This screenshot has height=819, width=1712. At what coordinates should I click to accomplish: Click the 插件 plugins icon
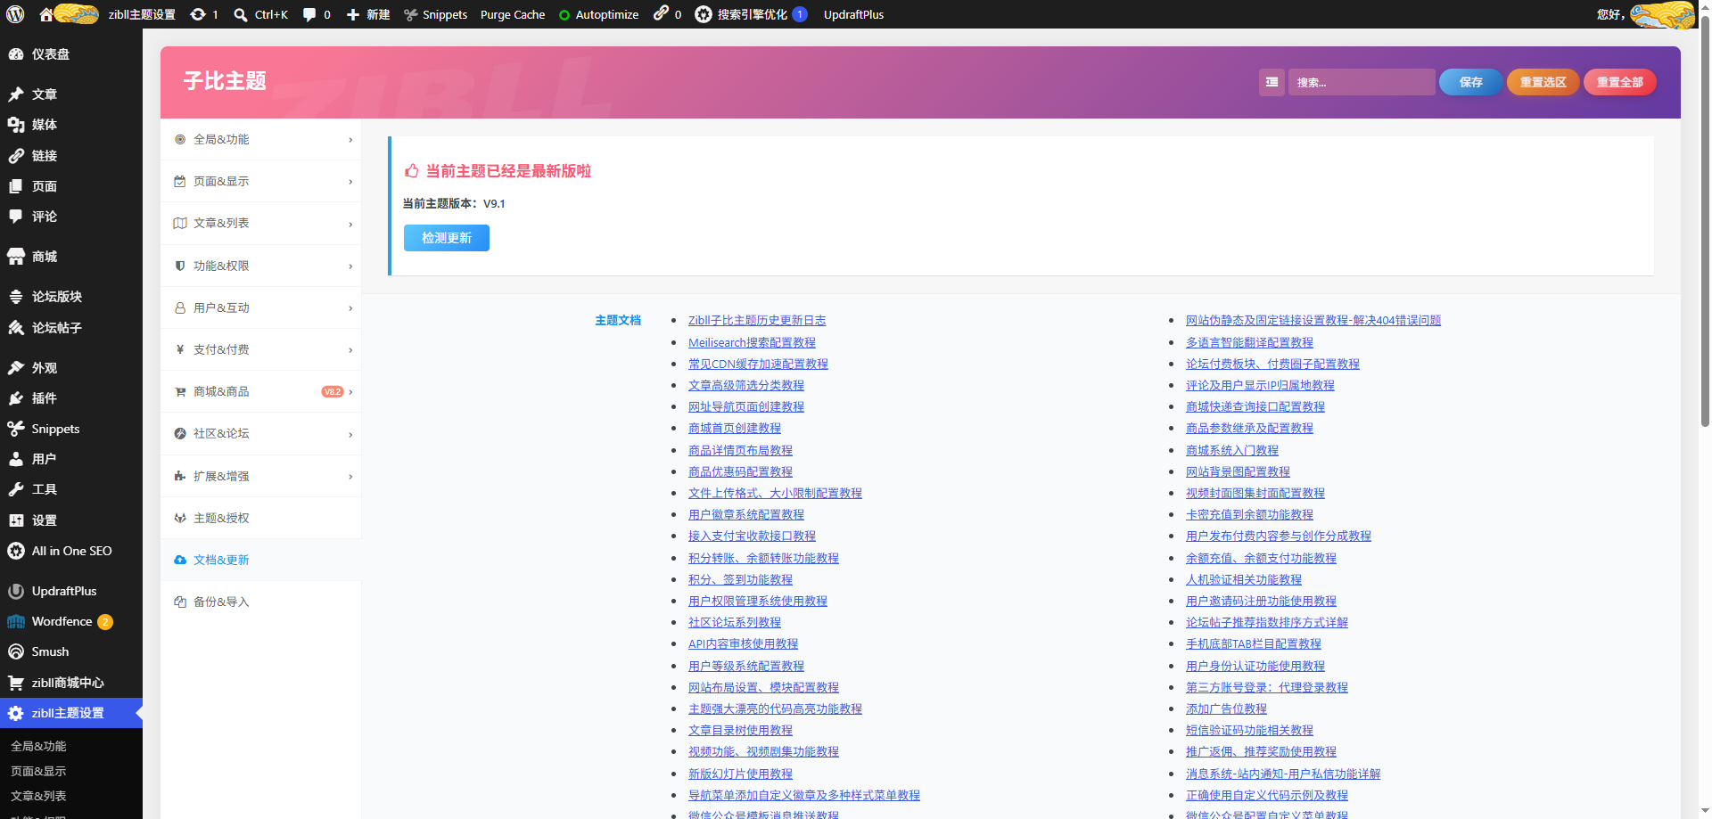(x=16, y=398)
